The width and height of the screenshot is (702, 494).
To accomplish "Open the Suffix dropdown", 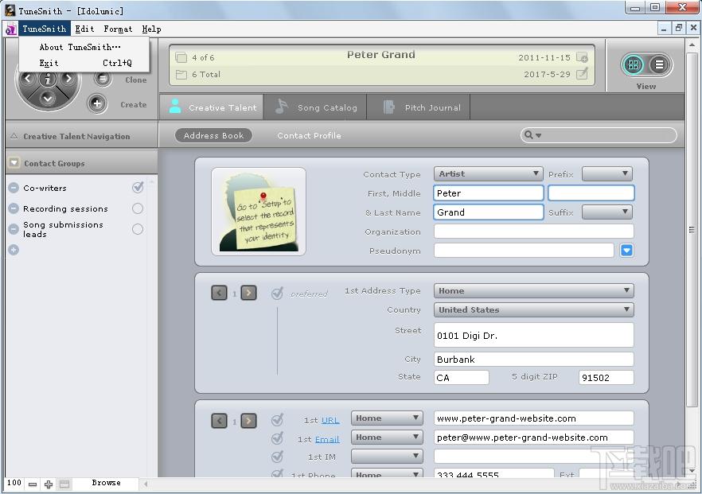I will [607, 212].
